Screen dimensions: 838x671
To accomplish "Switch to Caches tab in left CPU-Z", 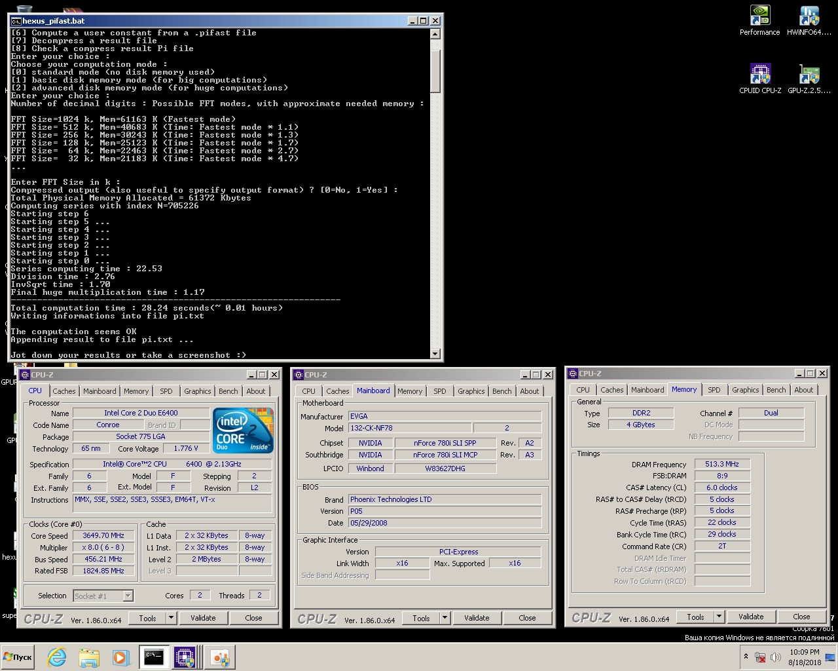I will click(64, 391).
